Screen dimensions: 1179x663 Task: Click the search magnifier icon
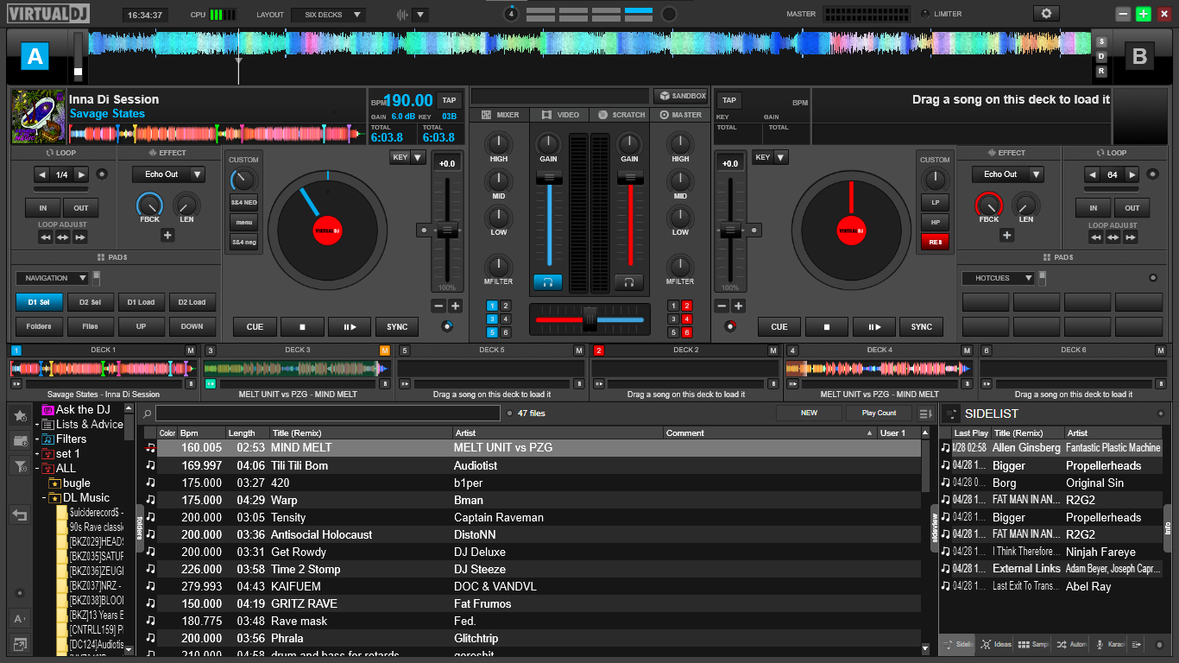coord(148,414)
